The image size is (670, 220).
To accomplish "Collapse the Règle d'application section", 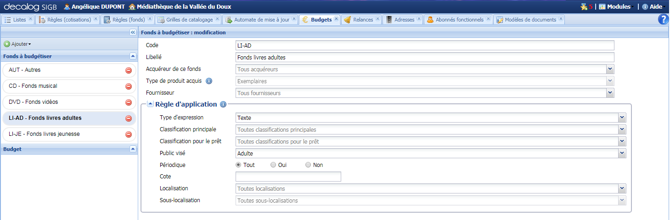I will coord(151,104).
